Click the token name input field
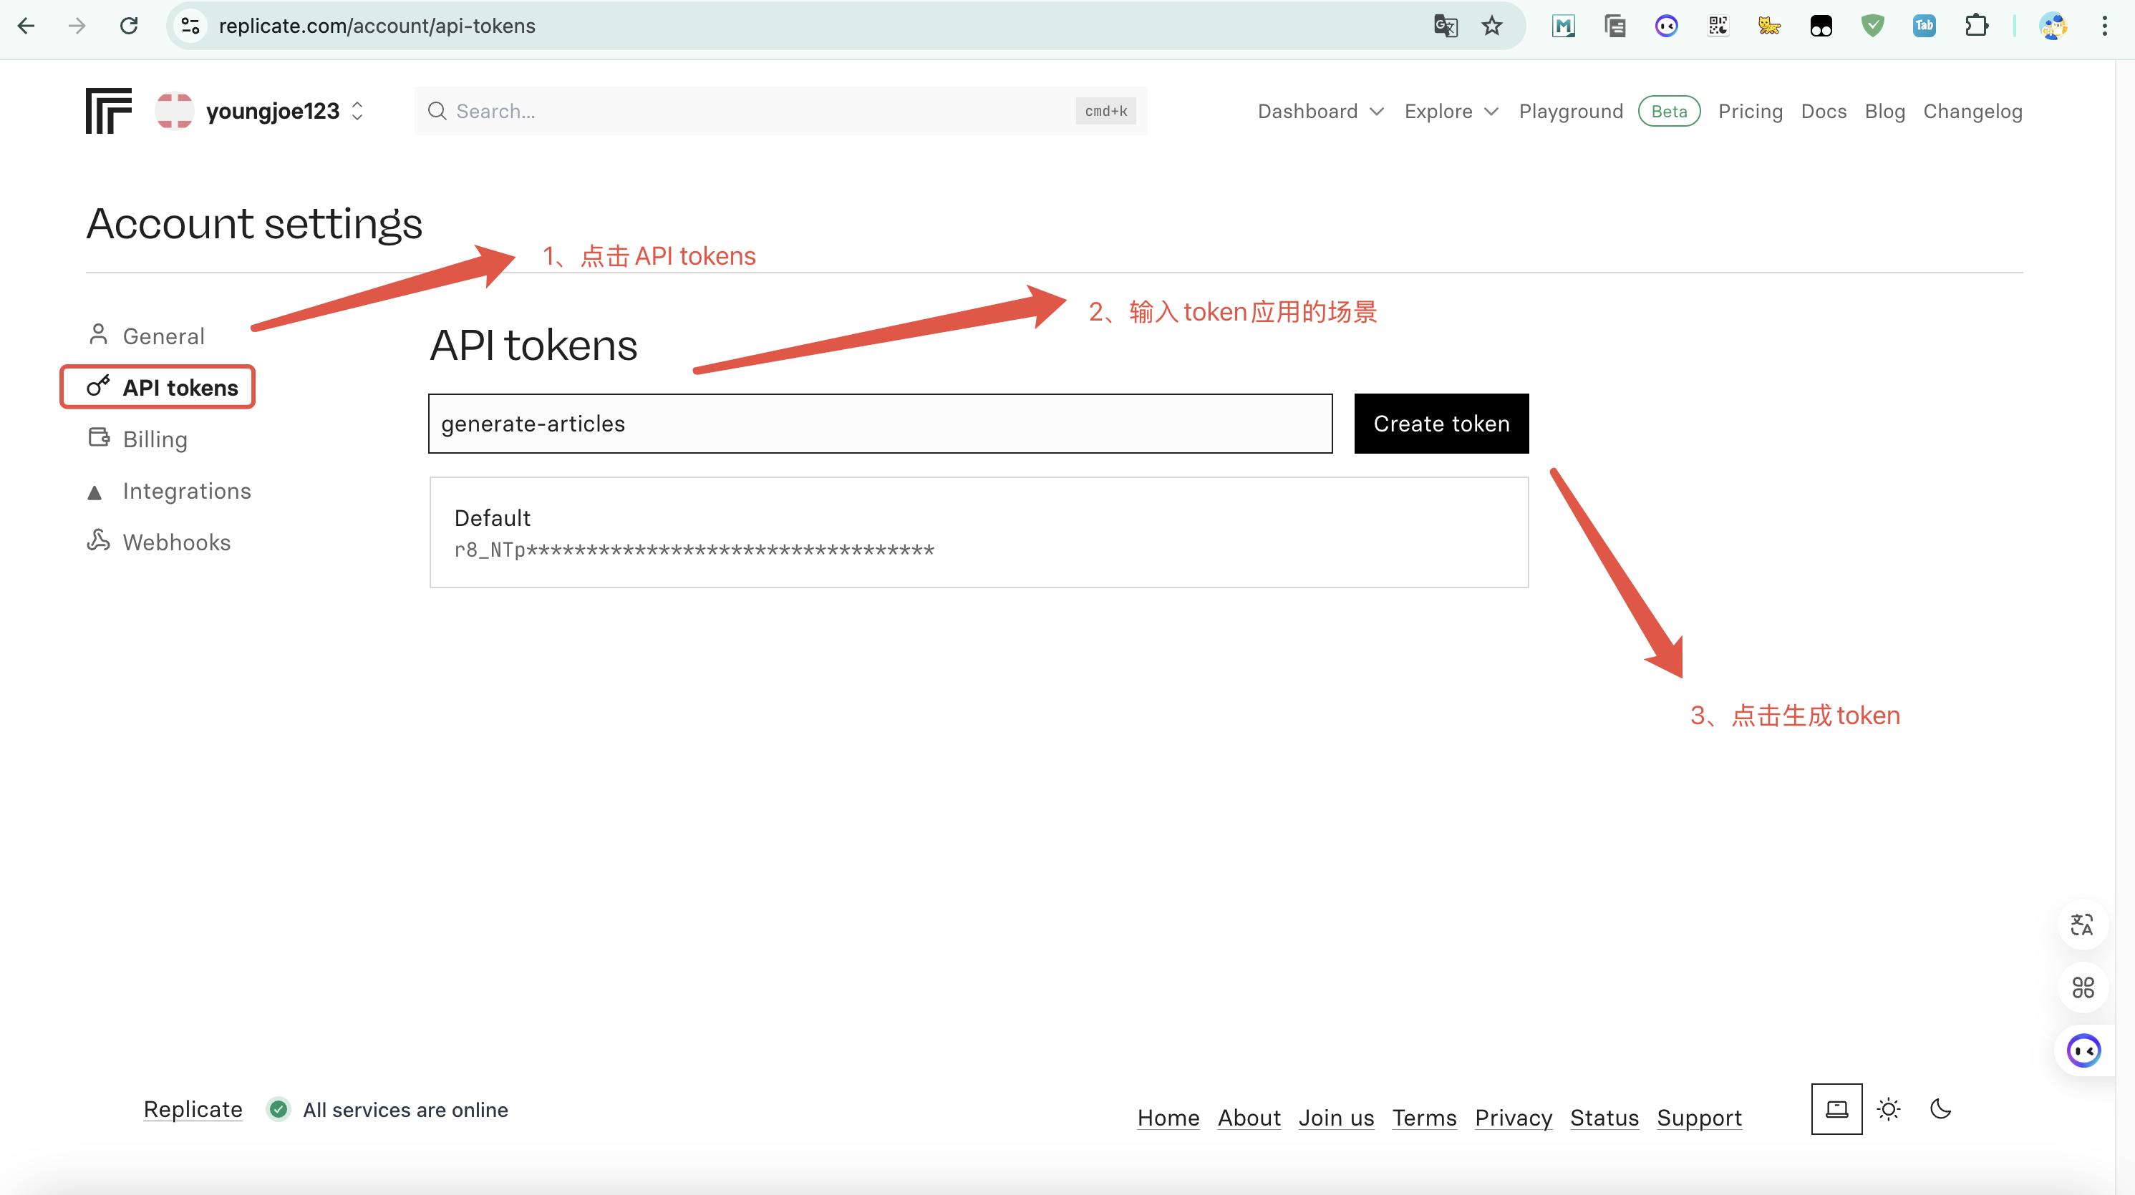Screen dimensions: 2135x1195 pyautogui.click(x=880, y=423)
